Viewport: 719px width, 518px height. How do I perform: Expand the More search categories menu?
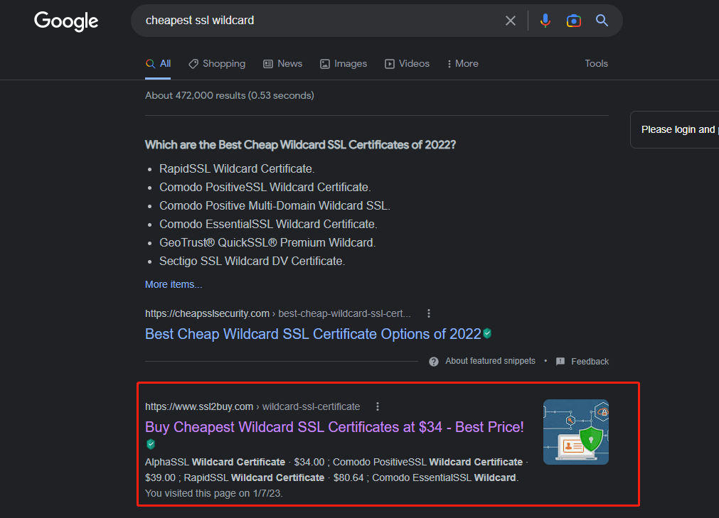pos(463,64)
